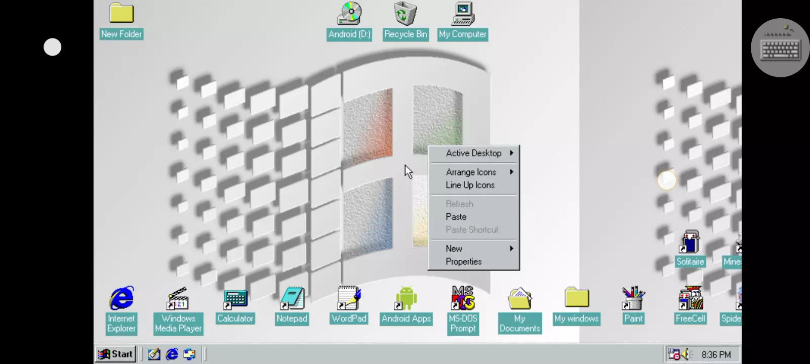Expand the New submenu in the context menu
This screenshot has width=810, height=364.
click(474, 249)
